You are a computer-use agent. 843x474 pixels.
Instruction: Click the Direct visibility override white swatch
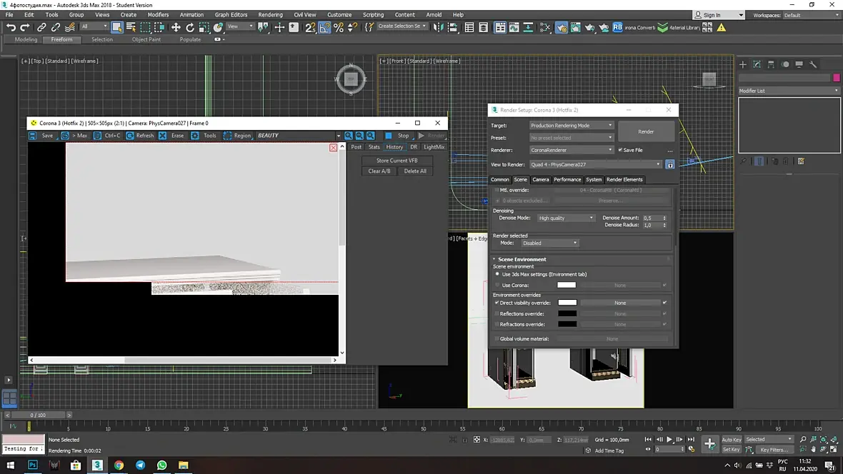click(x=567, y=303)
